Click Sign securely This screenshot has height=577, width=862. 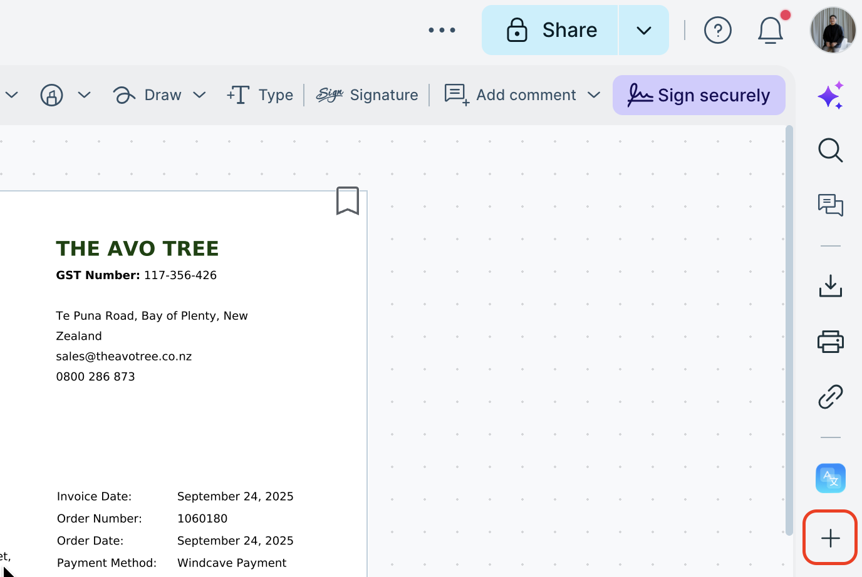click(x=698, y=95)
